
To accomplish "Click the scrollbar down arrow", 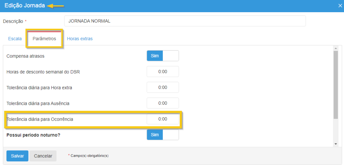I will [335, 143].
